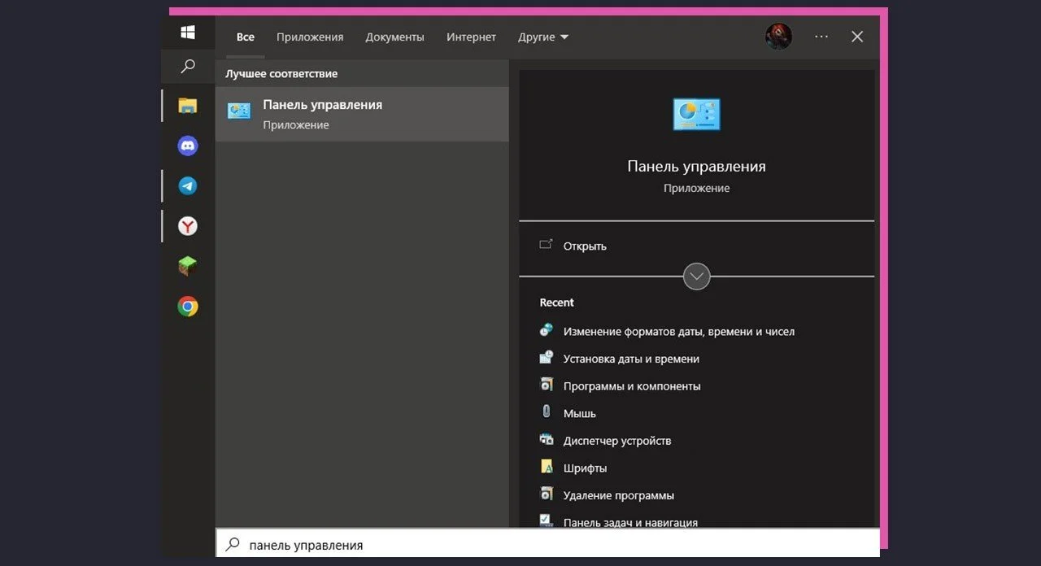This screenshot has width=1041, height=566.
Task: Open Minecraft from the taskbar
Action: [188, 266]
